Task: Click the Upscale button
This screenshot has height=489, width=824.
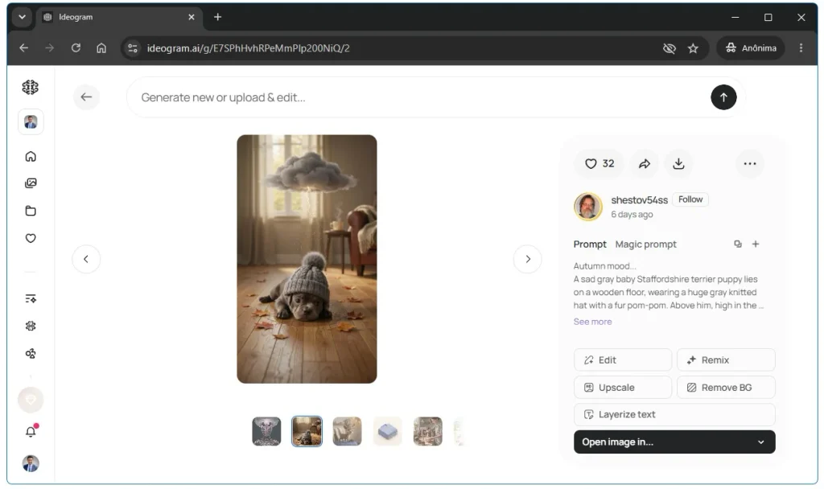Action: [x=623, y=387]
